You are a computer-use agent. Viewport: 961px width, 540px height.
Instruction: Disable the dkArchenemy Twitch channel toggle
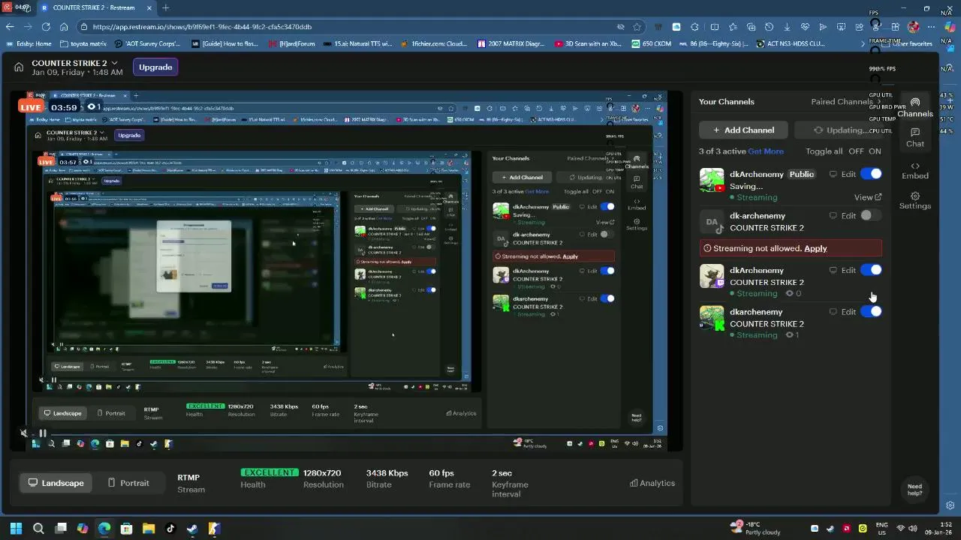tap(871, 270)
